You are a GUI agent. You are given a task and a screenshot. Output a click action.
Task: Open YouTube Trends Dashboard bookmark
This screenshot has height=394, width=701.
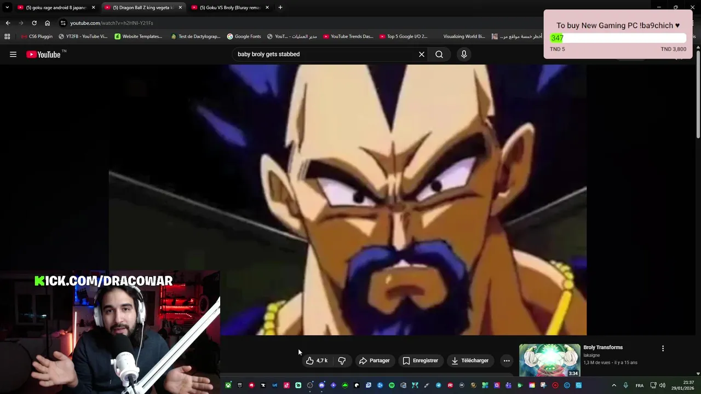348,37
